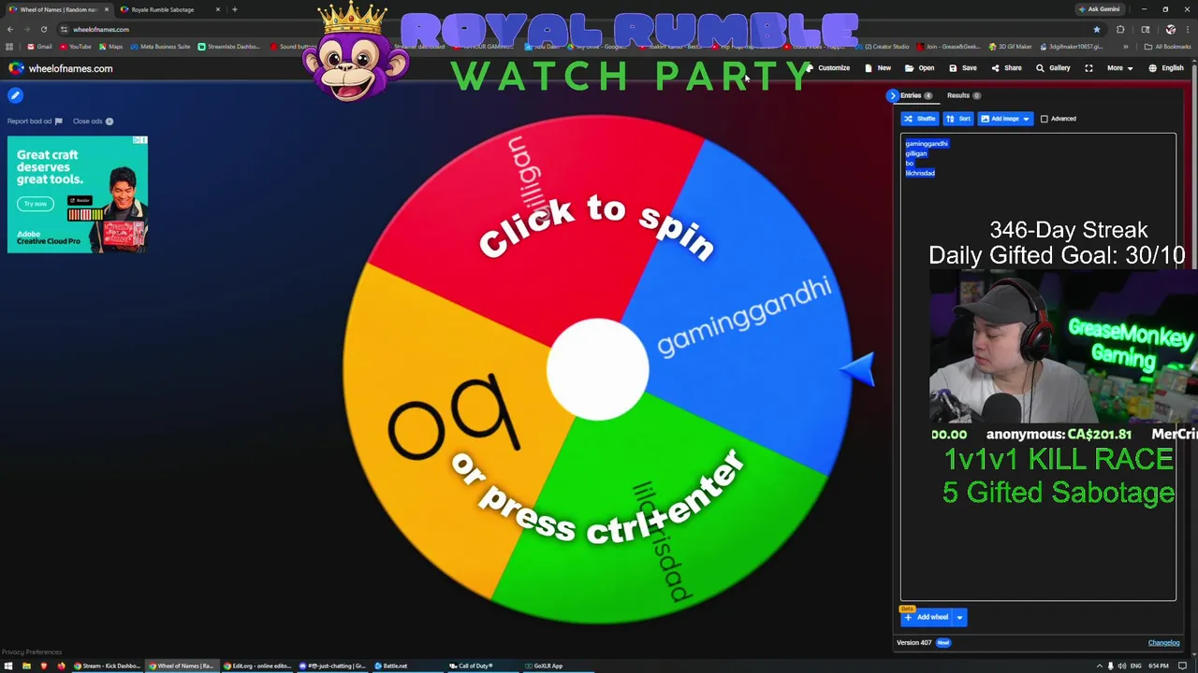
Task: Open Privacy Preferences link
Action: tap(32, 652)
